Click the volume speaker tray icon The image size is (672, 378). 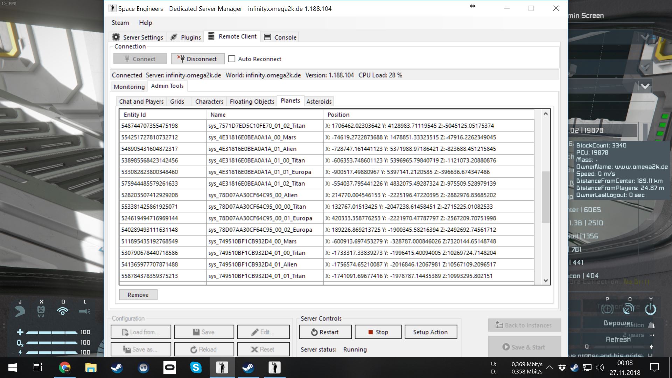click(600, 367)
